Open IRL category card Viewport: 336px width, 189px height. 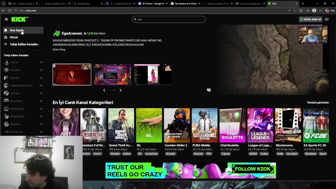[x=149, y=125]
